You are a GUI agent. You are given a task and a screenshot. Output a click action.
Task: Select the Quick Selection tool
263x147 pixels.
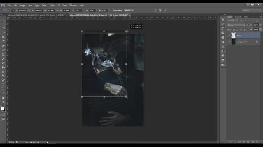tap(3, 33)
